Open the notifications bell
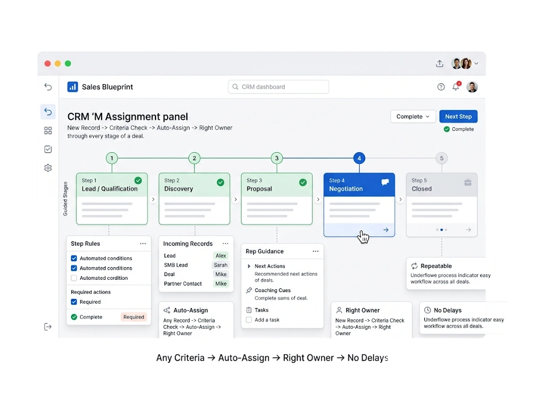Image resolution: width=545 pixels, height=407 pixels. [x=456, y=87]
